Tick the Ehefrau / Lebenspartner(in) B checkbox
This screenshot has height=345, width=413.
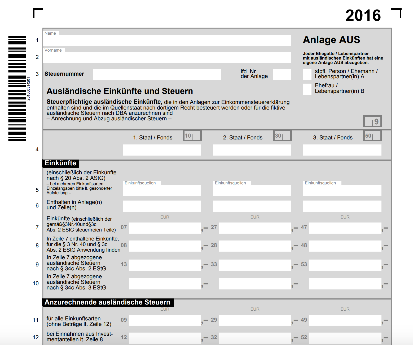tap(307, 89)
